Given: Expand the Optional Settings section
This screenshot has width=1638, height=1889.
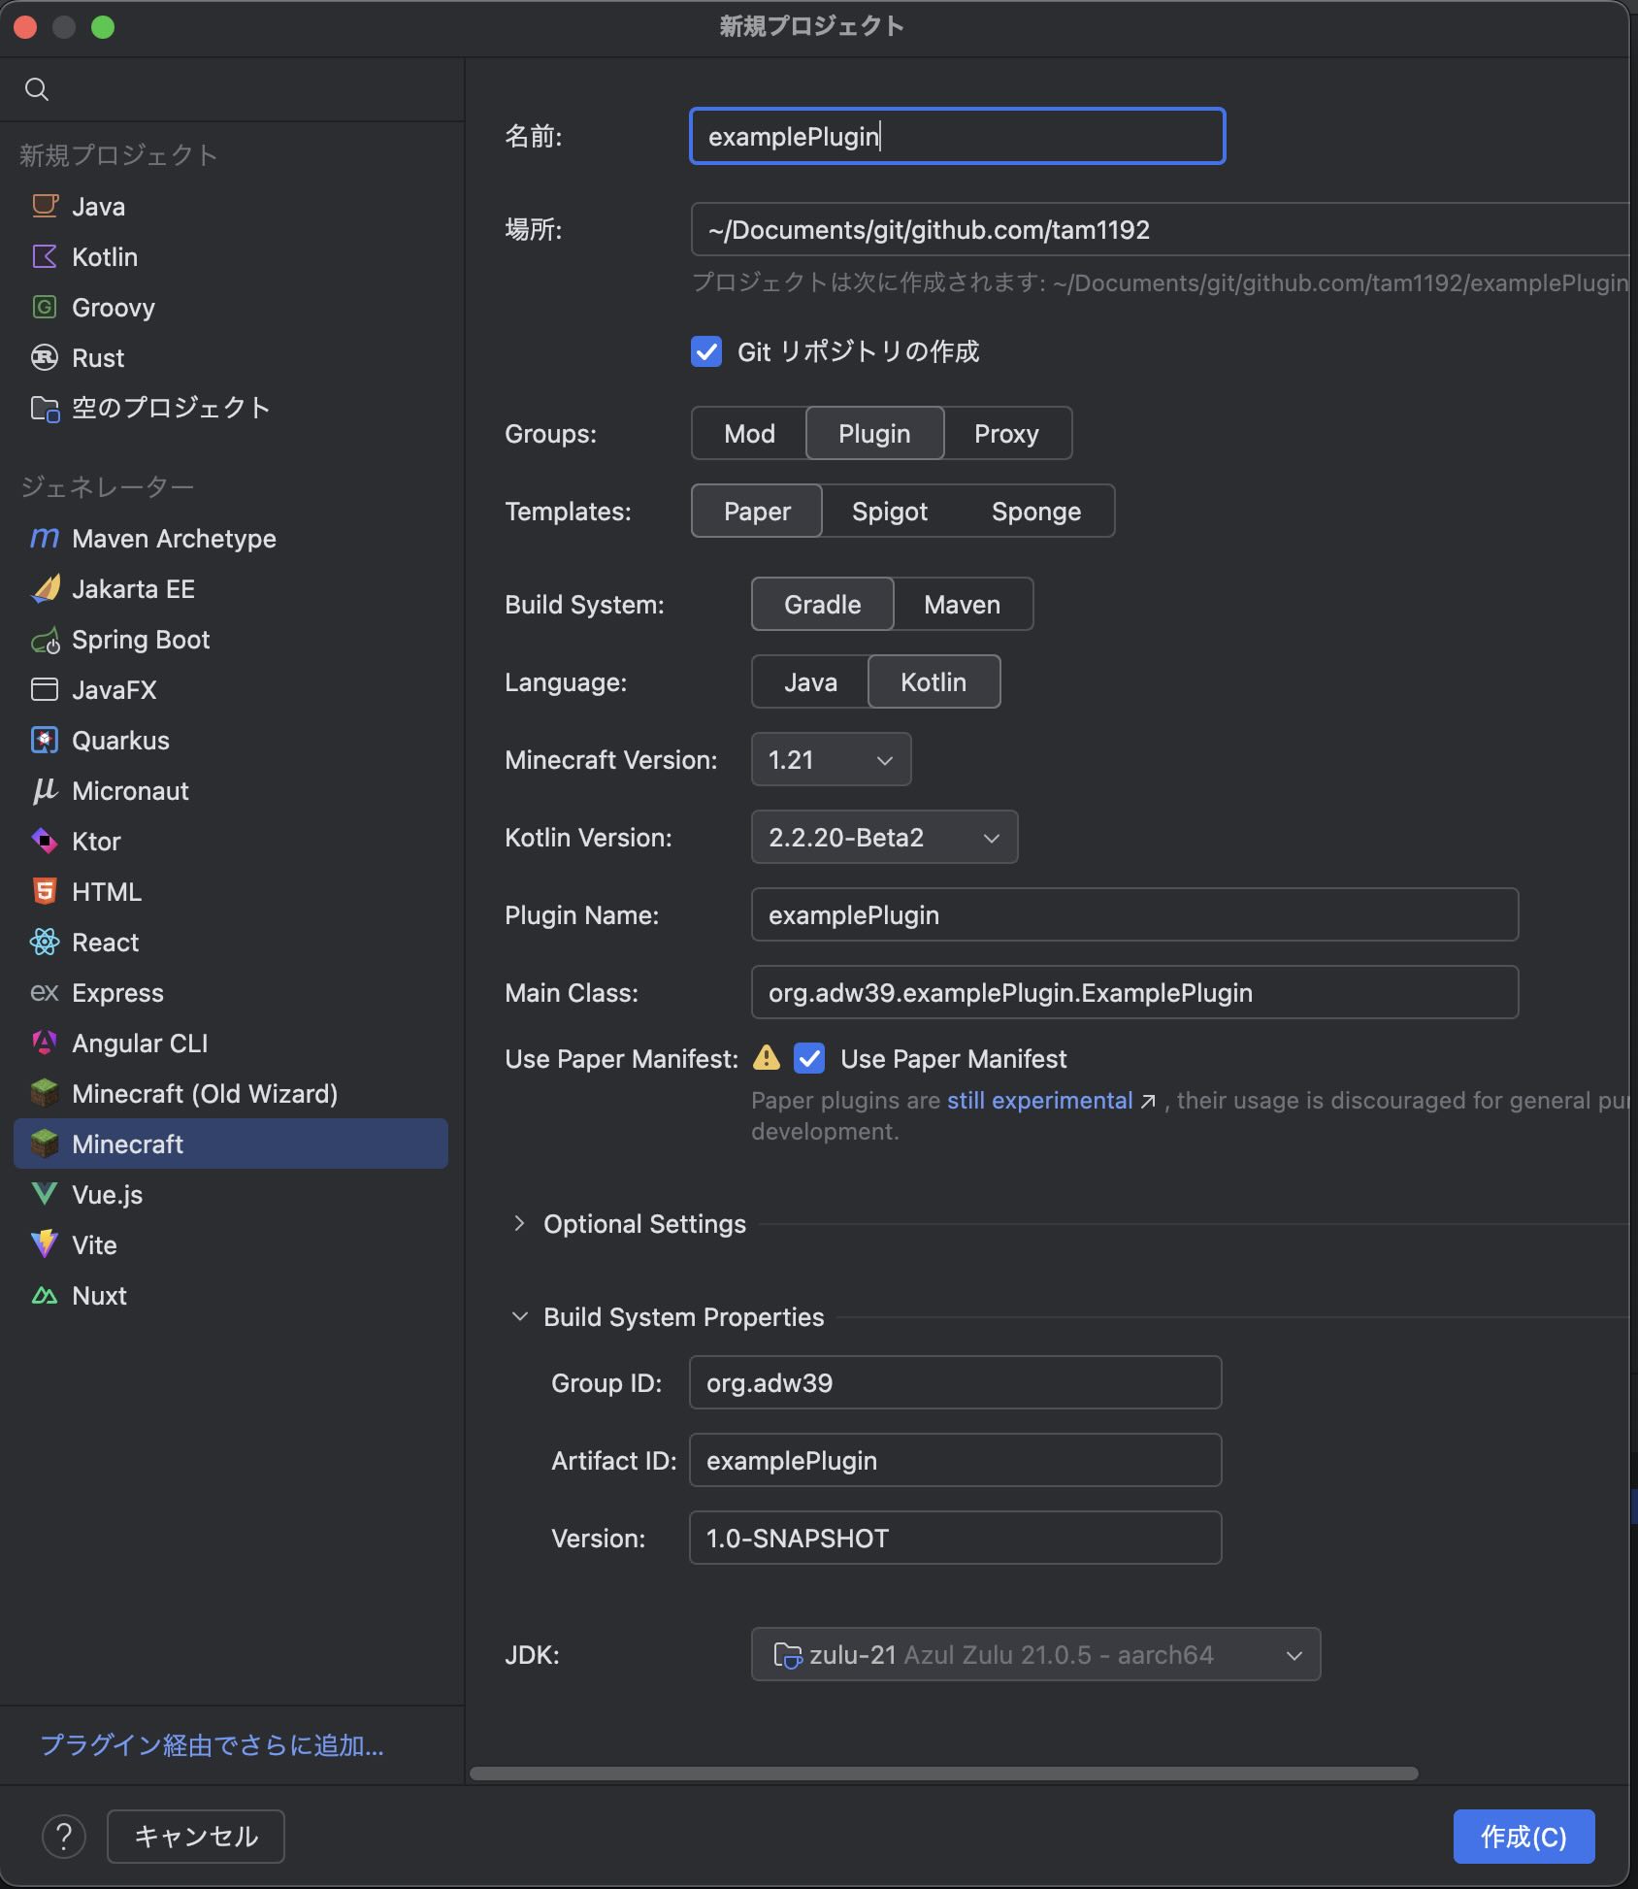Looking at the screenshot, I should [x=519, y=1223].
